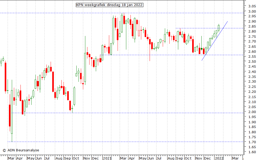Pick the 2.15 price axis label

[252, 97]
